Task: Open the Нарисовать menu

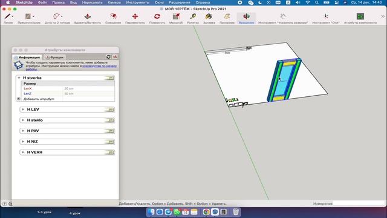Action: (x=92, y=2)
